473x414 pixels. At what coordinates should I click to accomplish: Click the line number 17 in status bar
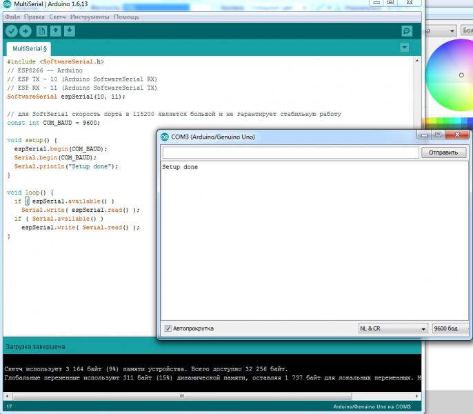(9, 406)
